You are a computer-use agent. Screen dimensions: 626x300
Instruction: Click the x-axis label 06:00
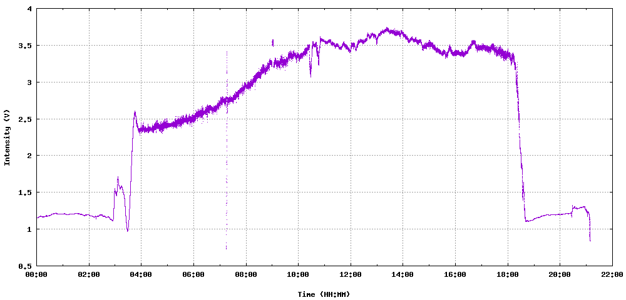193,274
